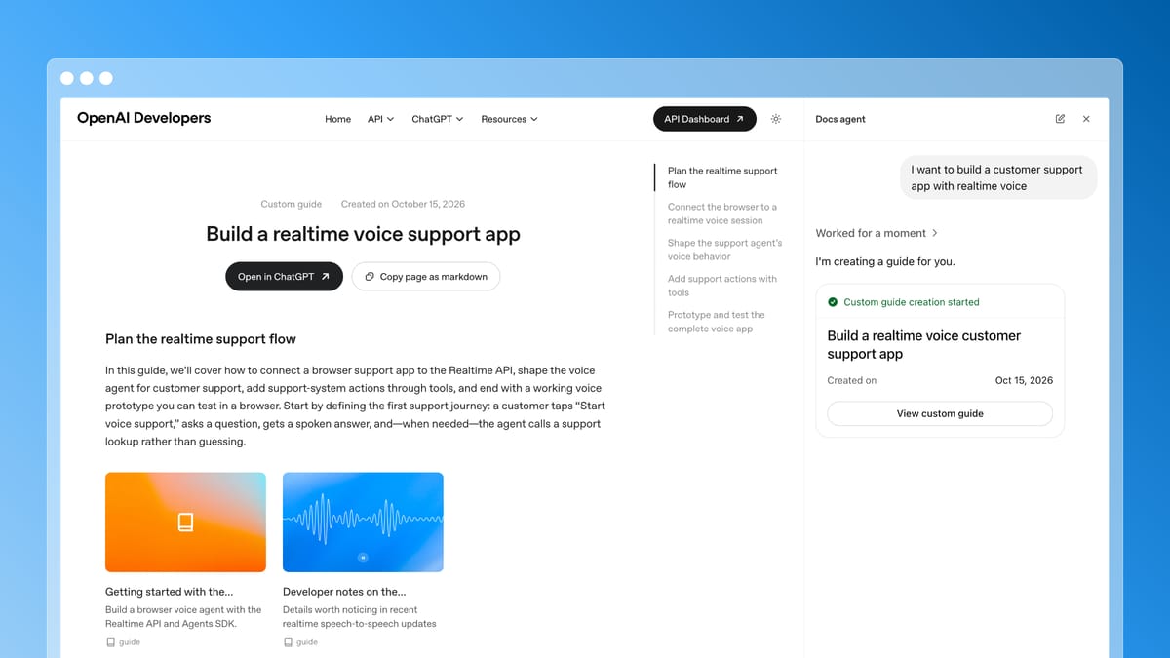This screenshot has height=658, width=1170.
Task: Click the new chat compose icon in Docs agent
Action: click(1060, 119)
